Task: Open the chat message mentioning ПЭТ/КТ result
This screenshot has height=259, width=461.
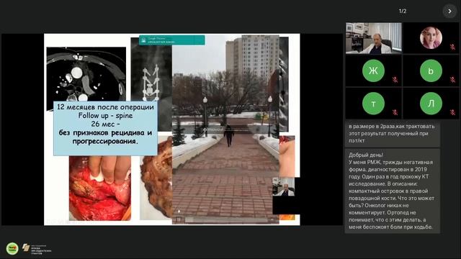Action: pyautogui.click(x=392, y=134)
